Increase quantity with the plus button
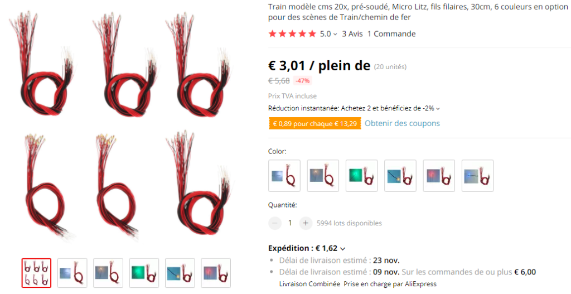 coord(306,223)
